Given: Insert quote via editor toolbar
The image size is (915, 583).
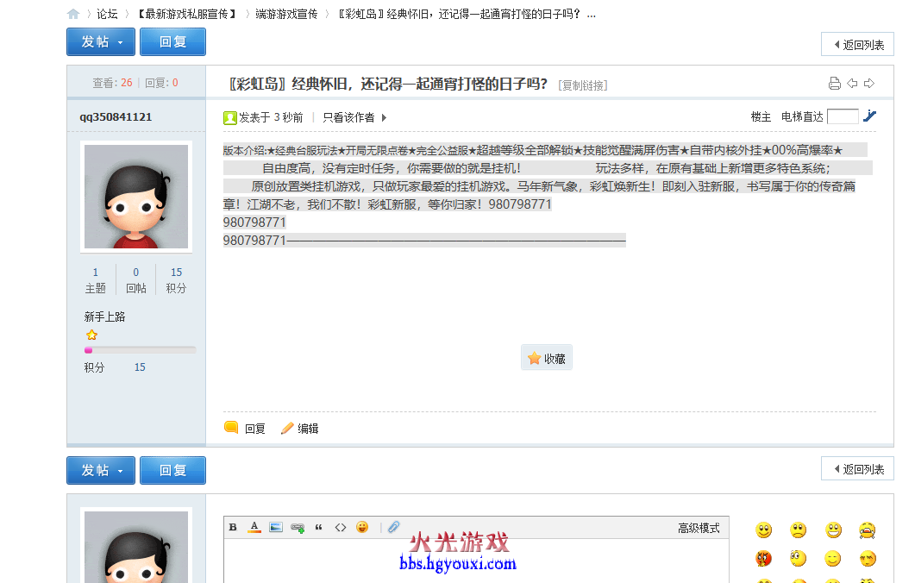Looking at the screenshot, I should click(318, 528).
